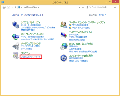The image size is (120, 96).
Task: Click the コントロール パネル breadcrumb item
Action: 30,7
